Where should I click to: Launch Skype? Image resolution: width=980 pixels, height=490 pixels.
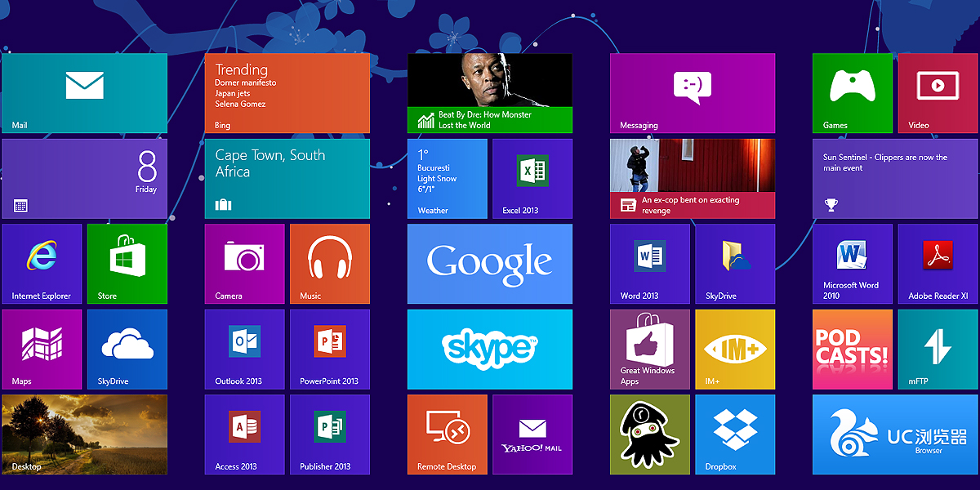[490, 350]
